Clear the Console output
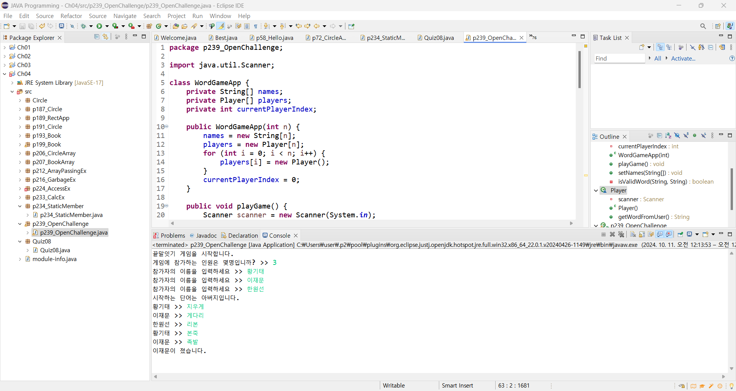736x391 pixels. [633, 234]
